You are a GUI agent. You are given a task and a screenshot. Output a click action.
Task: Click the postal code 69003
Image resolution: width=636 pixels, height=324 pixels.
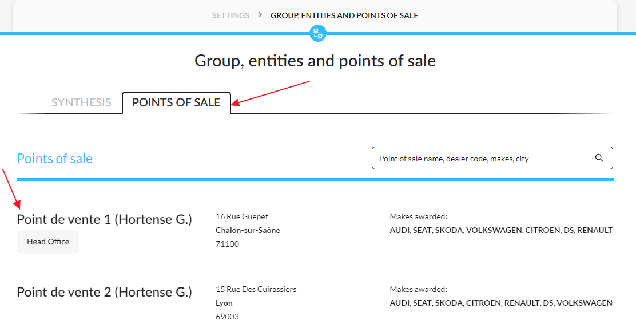pos(227,317)
